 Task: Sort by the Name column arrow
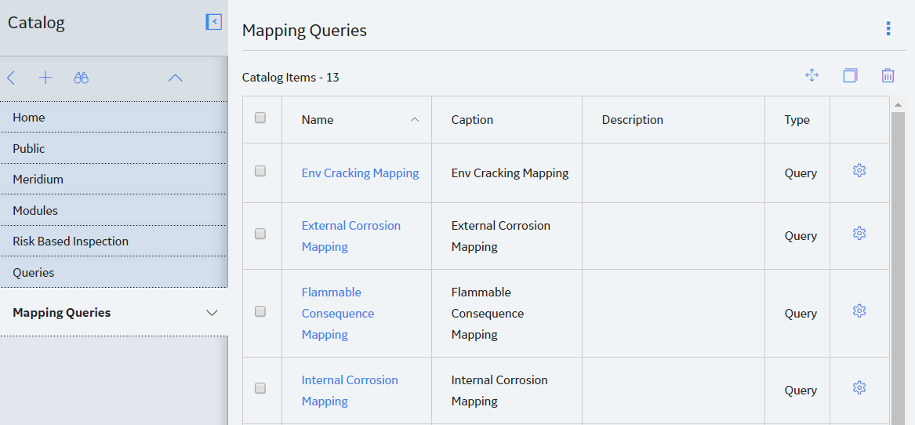click(415, 119)
